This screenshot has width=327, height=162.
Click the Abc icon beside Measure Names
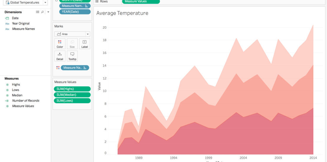(7, 29)
